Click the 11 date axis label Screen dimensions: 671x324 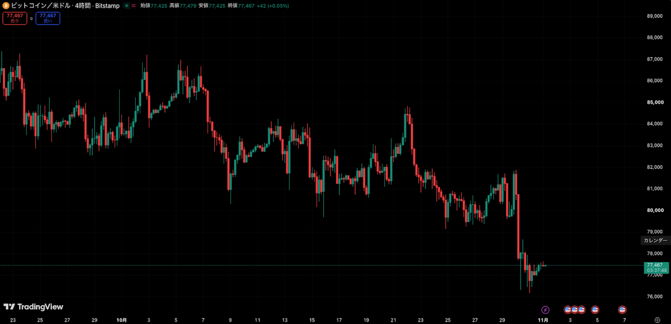click(x=257, y=320)
